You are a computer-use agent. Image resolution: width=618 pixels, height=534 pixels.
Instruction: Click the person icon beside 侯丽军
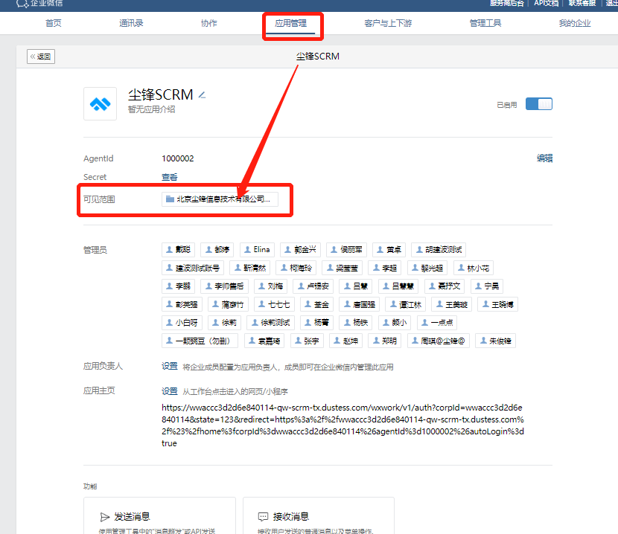334,250
